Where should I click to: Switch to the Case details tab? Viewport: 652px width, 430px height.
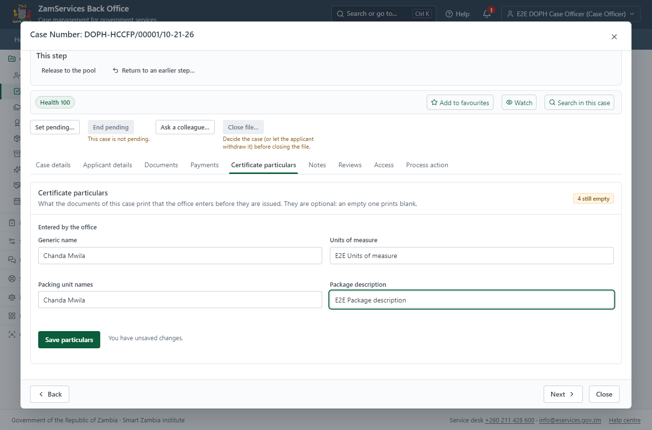coord(53,165)
